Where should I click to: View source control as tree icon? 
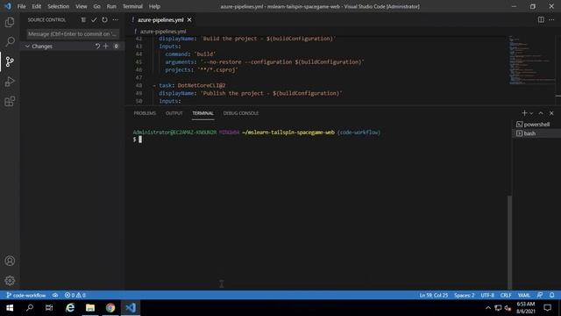(83, 20)
